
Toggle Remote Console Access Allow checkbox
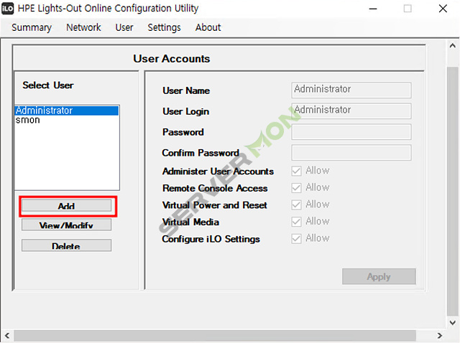click(x=296, y=188)
